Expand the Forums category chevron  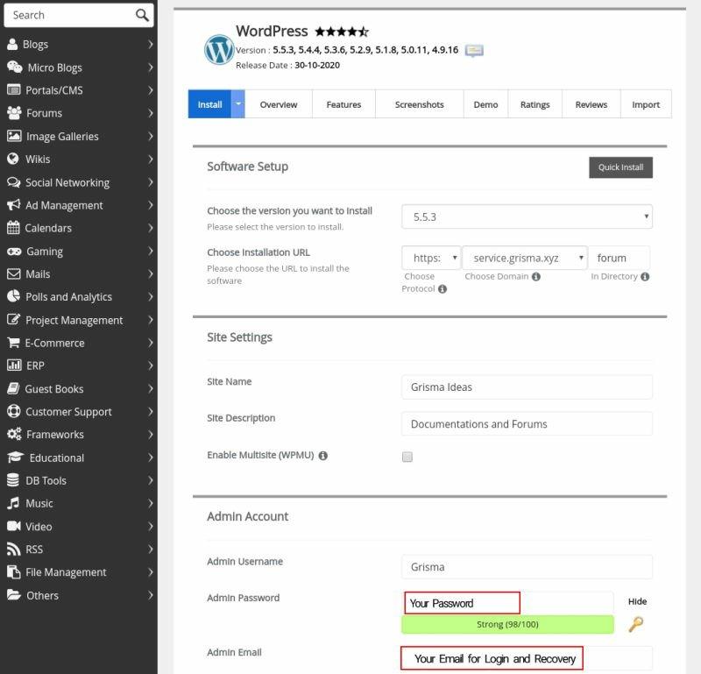point(151,113)
